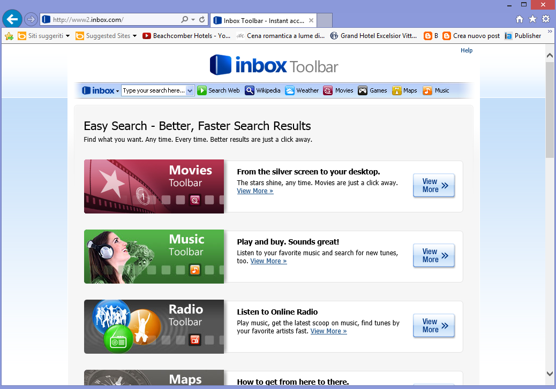Click the Music note icon in inbox toolbar
This screenshot has height=389, width=556.
(427, 91)
